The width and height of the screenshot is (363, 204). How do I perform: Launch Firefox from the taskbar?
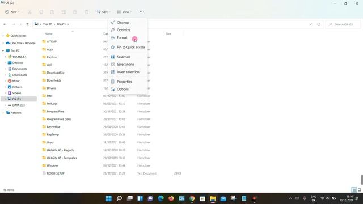pos(171,198)
